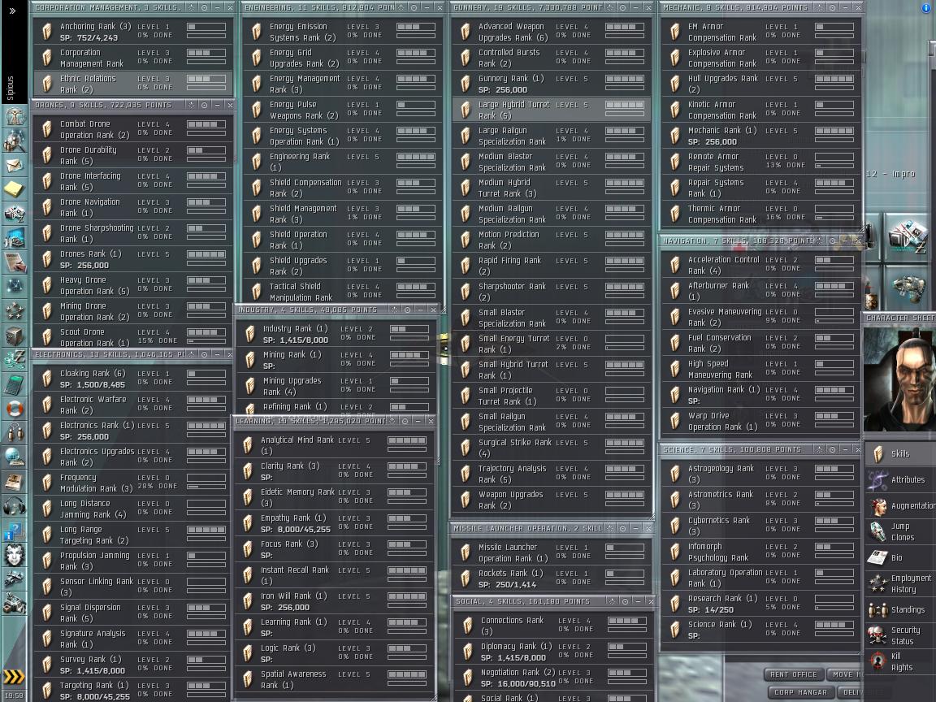
Task: Click the starburst icon in Drones window header
Action: (191, 105)
